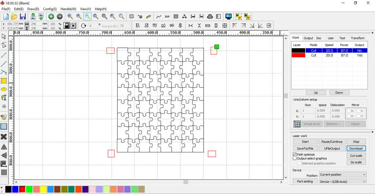The width and height of the screenshot is (375, 194).
Task: Open the File(F) menu
Action: pyautogui.click(x=6, y=9)
